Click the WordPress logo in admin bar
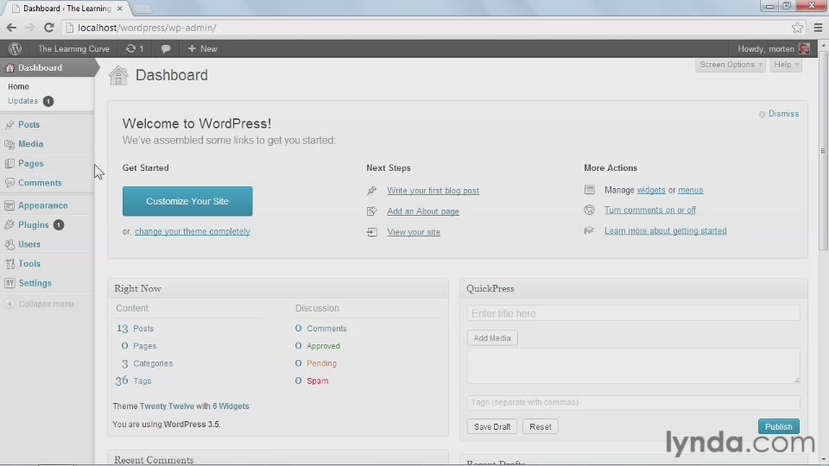 (x=15, y=48)
